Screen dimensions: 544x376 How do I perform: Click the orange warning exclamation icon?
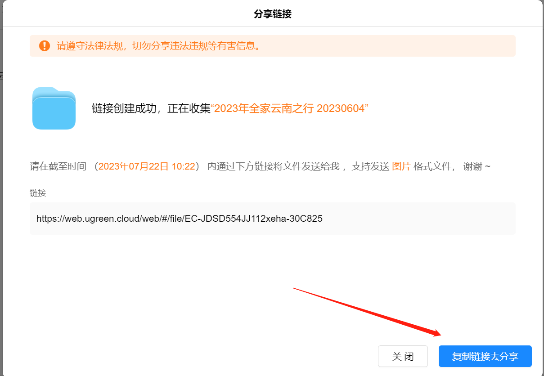click(45, 46)
